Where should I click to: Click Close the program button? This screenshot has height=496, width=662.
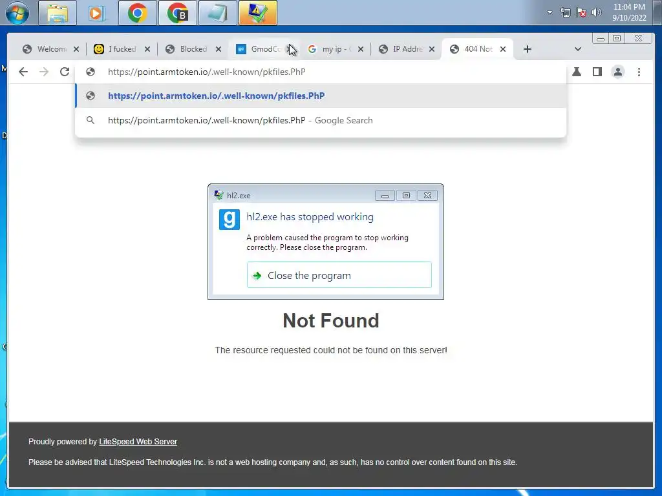(x=339, y=275)
